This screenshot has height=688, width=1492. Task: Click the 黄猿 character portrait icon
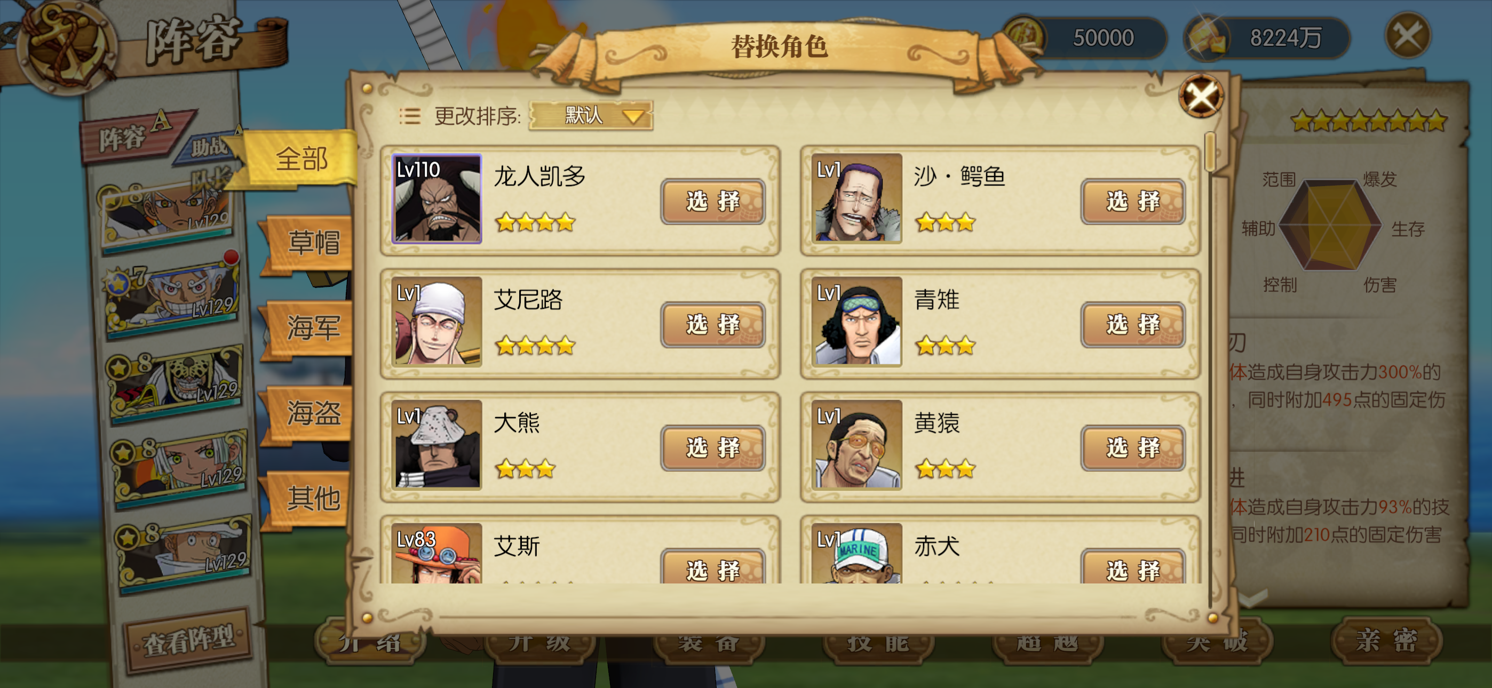(856, 445)
